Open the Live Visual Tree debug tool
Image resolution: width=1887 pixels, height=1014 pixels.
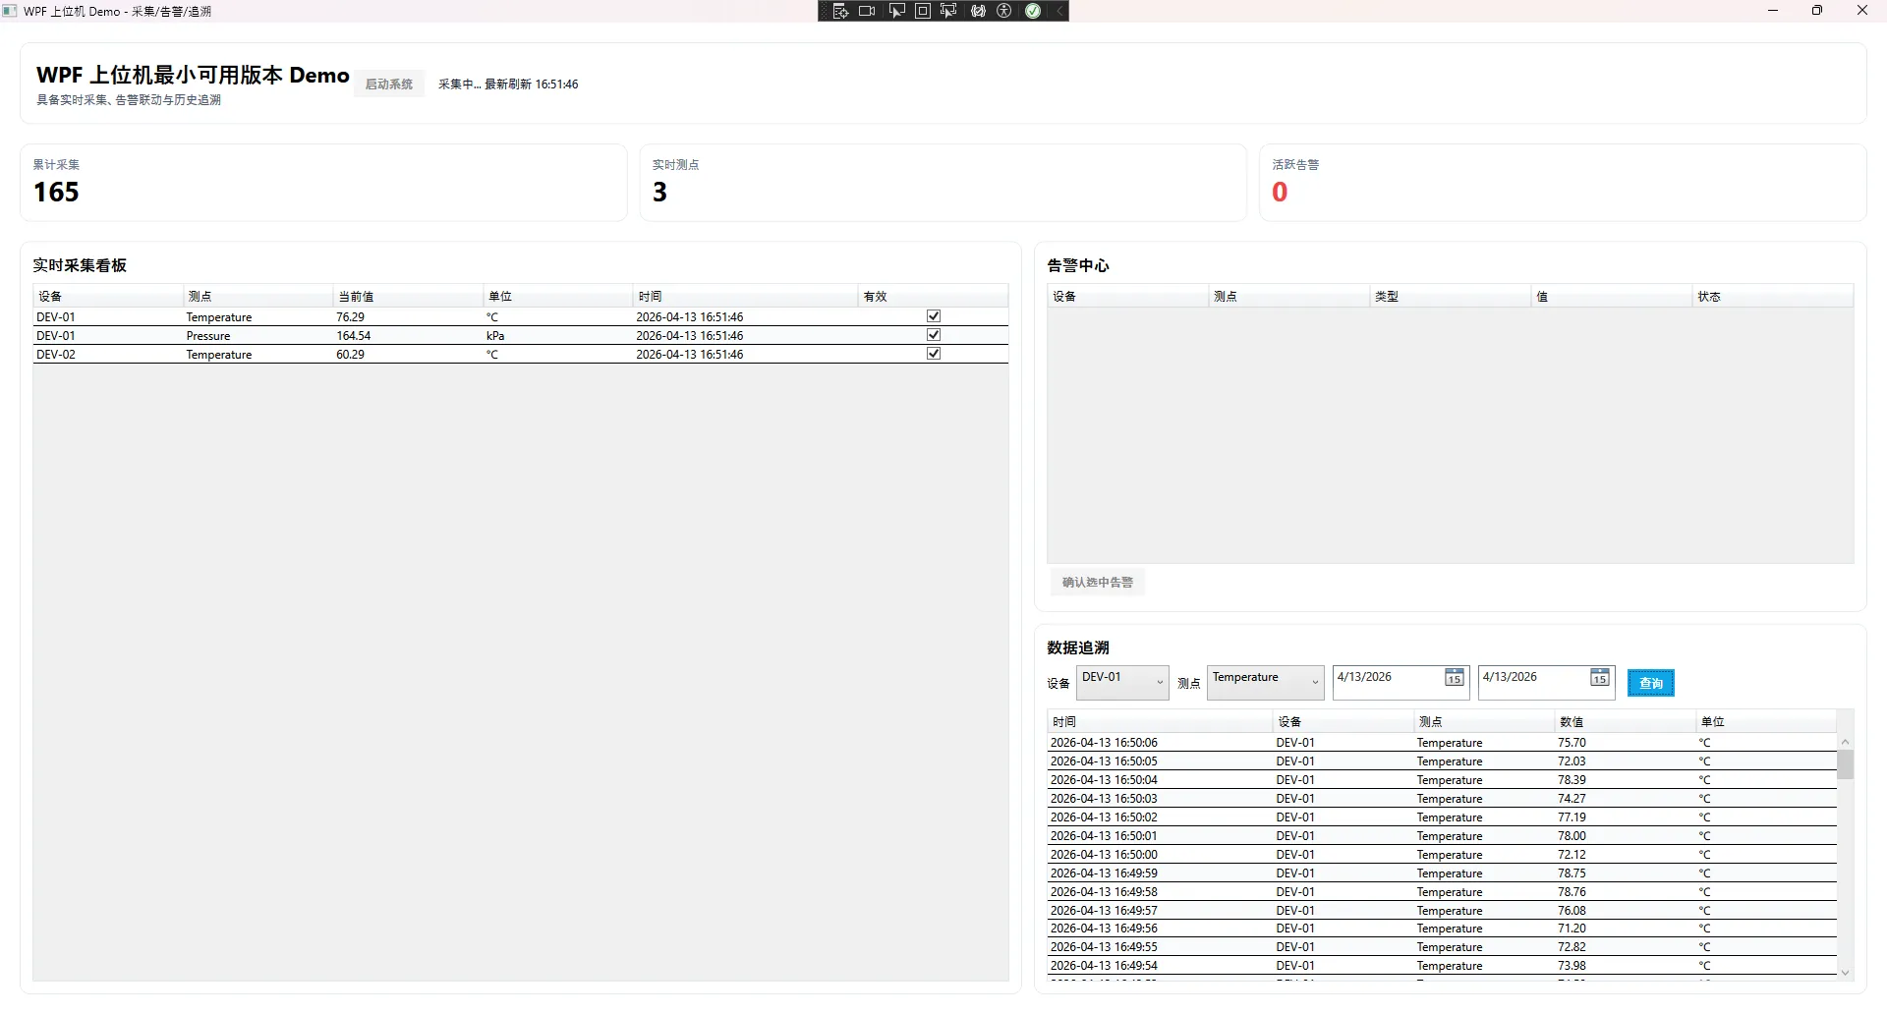point(840,11)
